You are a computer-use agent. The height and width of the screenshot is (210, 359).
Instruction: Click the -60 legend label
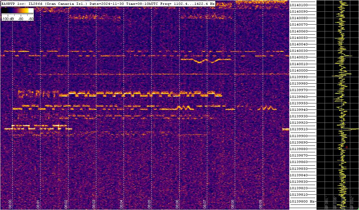tap(30, 19)
